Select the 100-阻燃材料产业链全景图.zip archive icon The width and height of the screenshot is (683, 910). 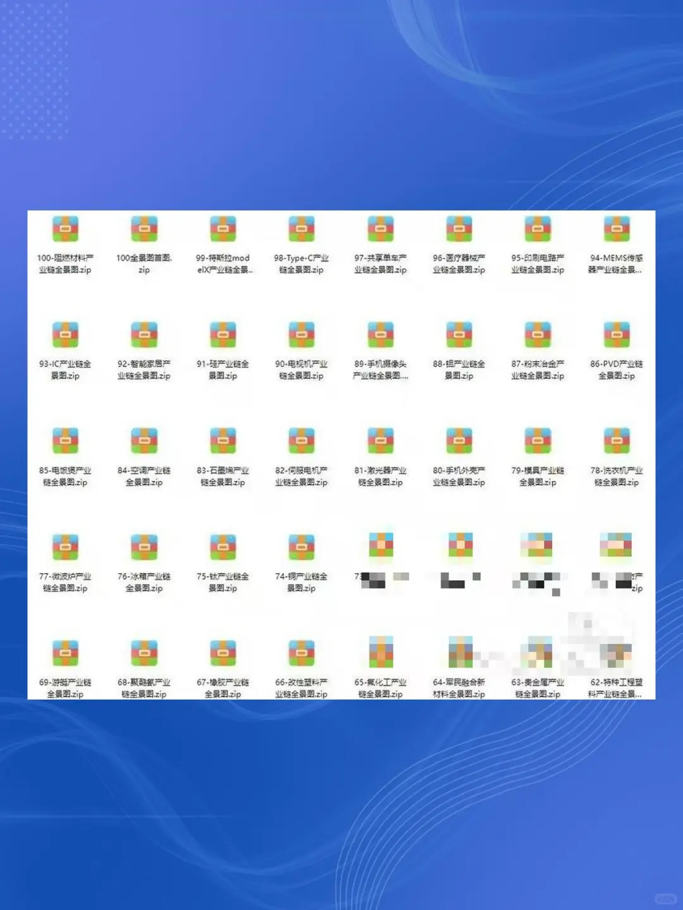[x=65, y=229]
